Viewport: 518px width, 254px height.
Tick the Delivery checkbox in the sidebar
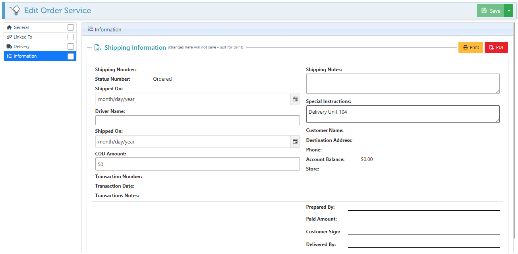(71, 47)
